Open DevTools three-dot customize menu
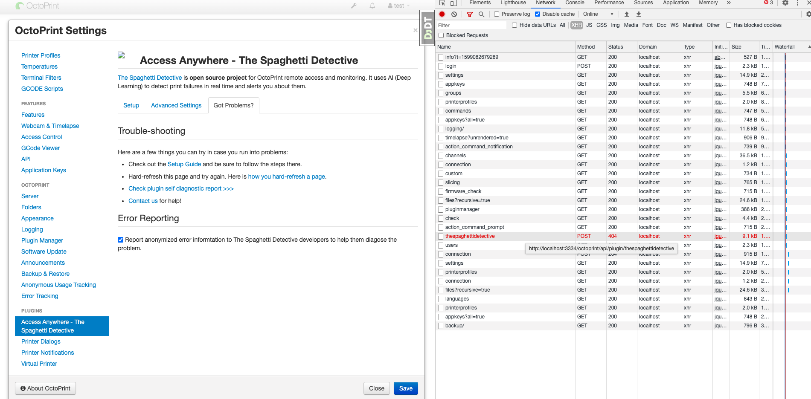 click(x=797, y=3)
